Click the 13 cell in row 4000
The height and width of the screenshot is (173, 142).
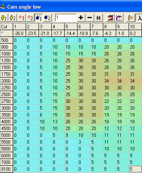pyautogui.click(x=58, y=122)
